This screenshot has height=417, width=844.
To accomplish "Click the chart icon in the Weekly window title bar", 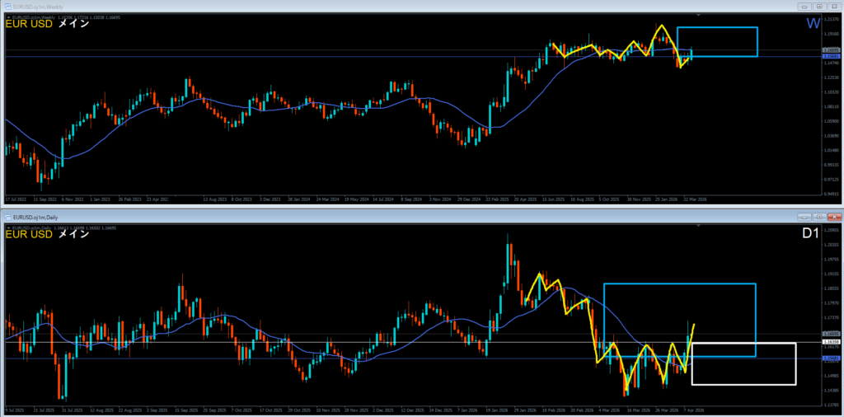I will click(8, 7).
